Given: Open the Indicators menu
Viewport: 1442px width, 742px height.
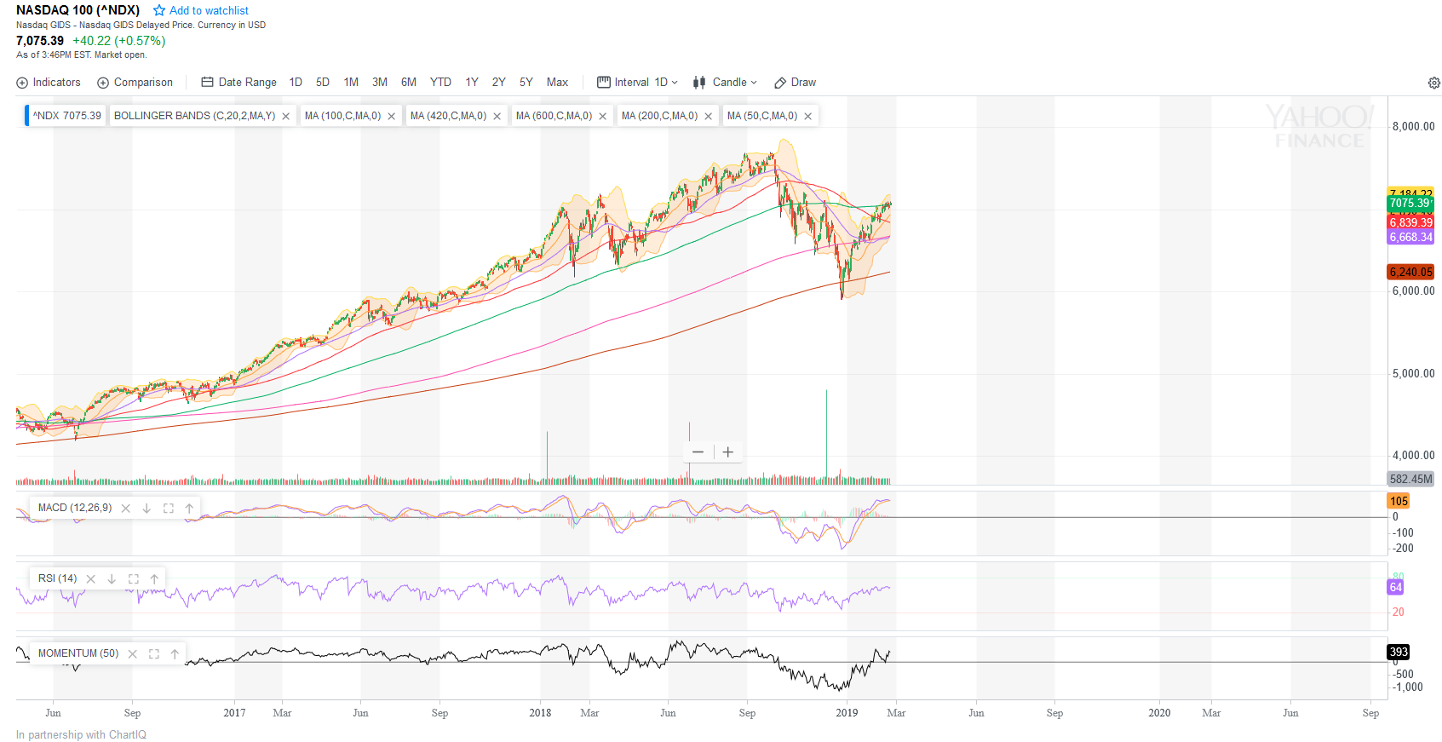Looking at the screenshot, I should (x=49, y=83).
